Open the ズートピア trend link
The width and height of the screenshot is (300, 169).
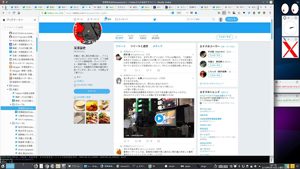tap(205, 135)
